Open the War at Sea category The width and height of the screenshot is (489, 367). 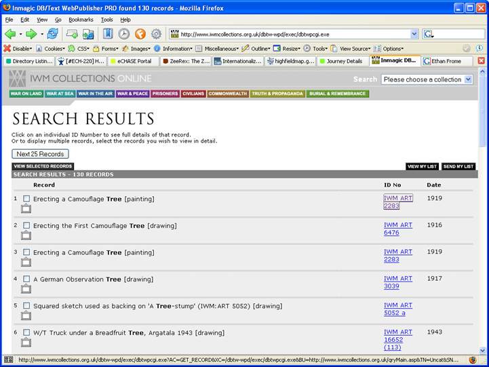tap(60, 94)
